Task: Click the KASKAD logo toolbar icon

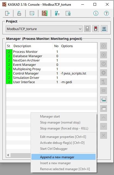Action: point(45,13)
